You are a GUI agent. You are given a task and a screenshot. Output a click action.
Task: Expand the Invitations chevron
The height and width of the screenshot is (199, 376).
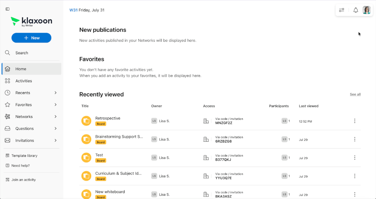pos(55,140)
